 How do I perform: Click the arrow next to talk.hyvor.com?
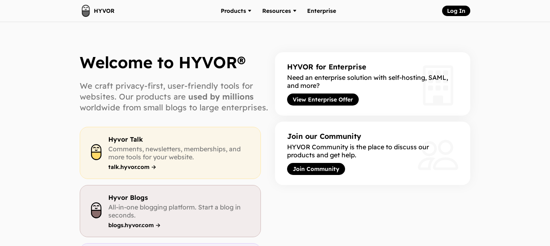click(x=154, y=167)
